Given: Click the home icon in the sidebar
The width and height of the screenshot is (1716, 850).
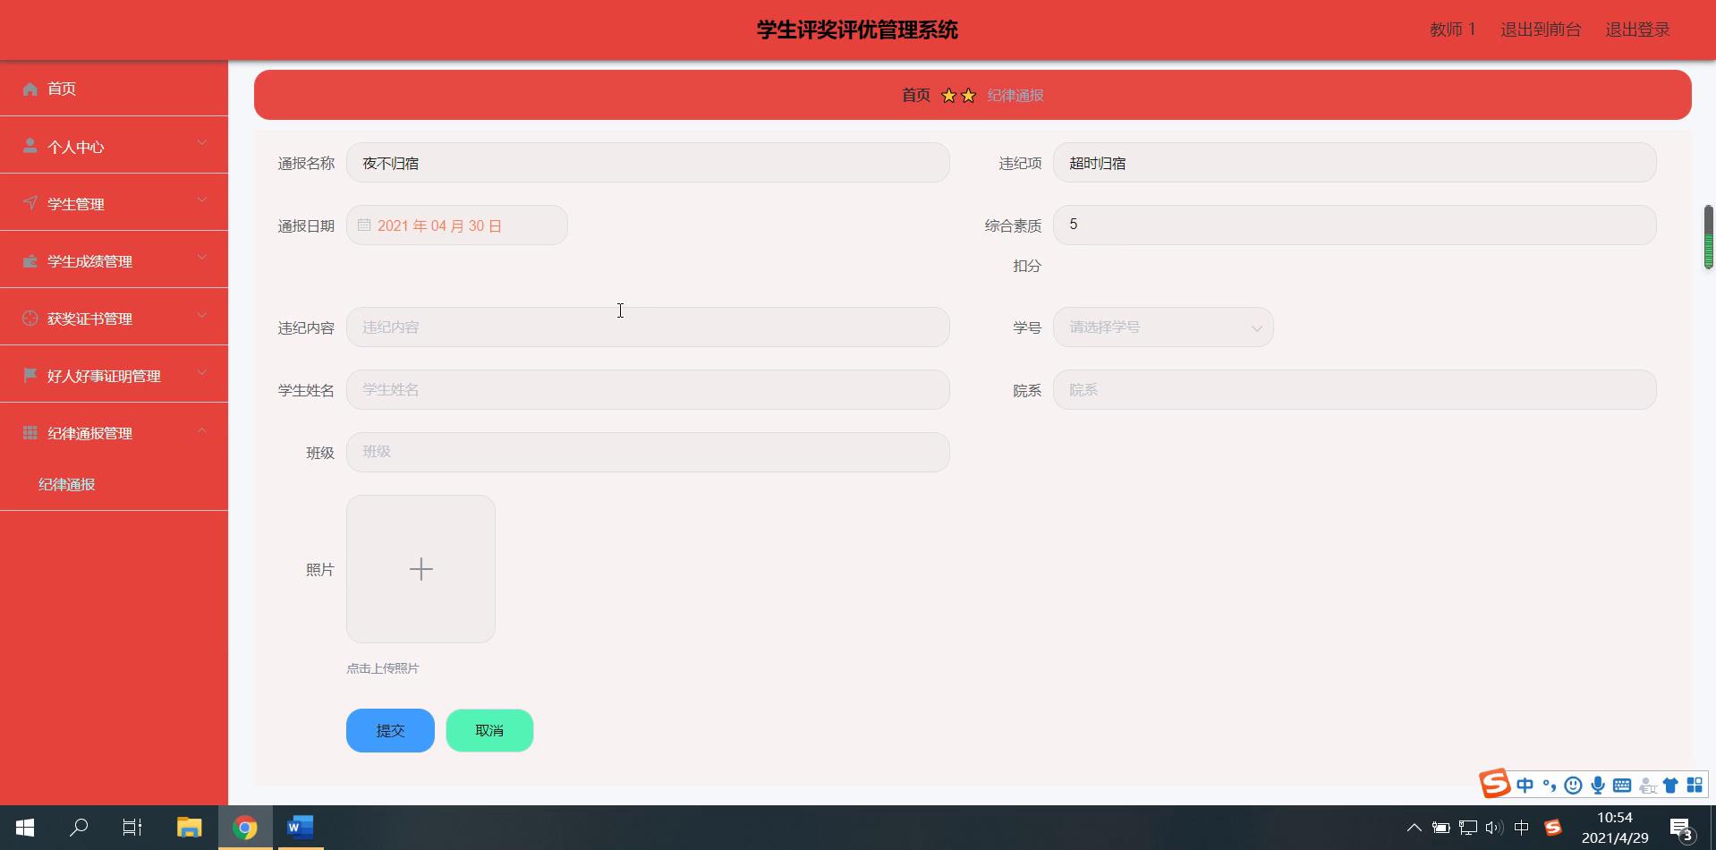Looking at the screenshot, I should [30, 89].
